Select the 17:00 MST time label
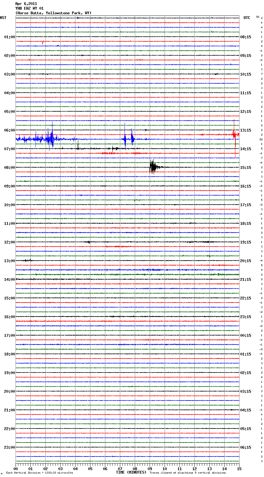 click(x=10, y=336)
